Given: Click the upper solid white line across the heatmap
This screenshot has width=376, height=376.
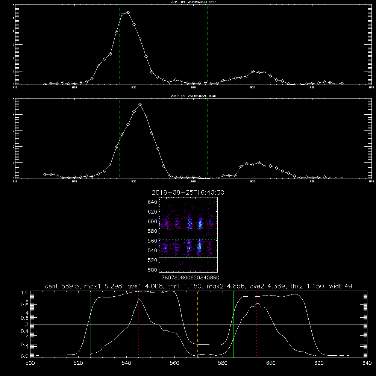Looking at the screenshot, I should tap(188, 212).
